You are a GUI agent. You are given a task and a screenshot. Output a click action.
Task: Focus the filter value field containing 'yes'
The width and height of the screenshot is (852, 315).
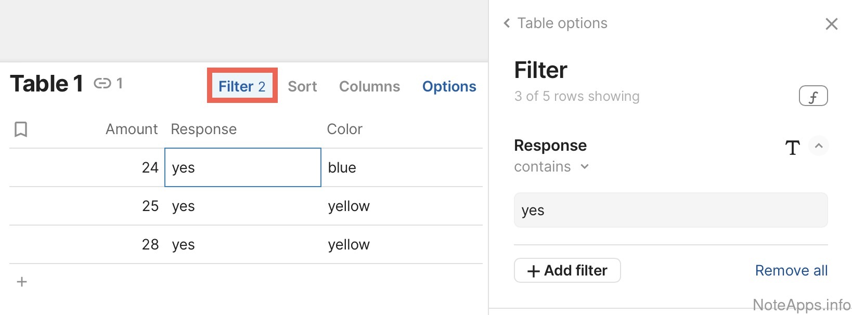[670, 211]
